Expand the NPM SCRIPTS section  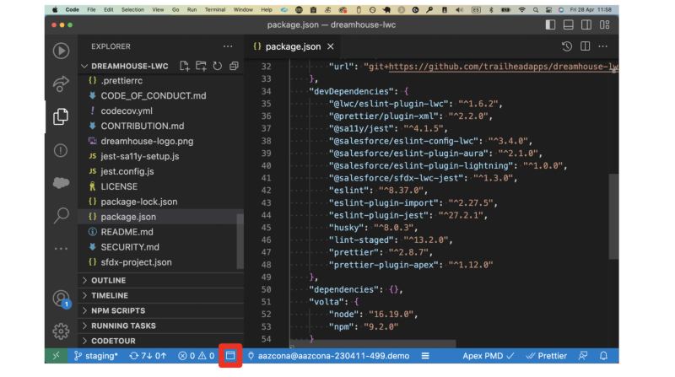161,310
